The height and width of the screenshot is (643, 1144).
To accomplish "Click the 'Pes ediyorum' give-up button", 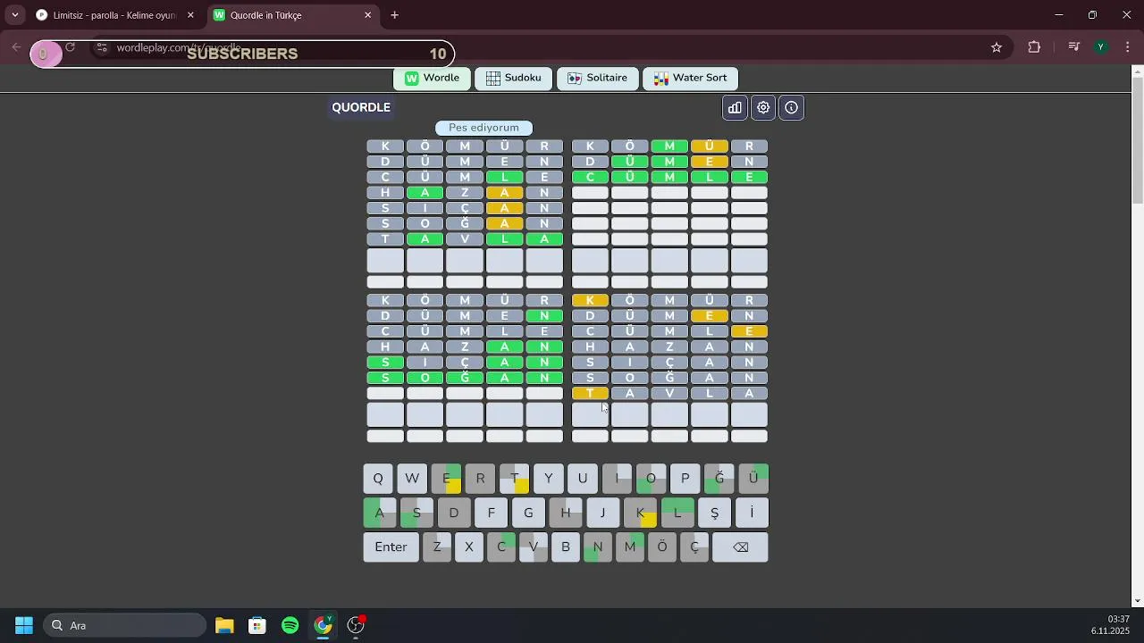I will tap(484, 128).
